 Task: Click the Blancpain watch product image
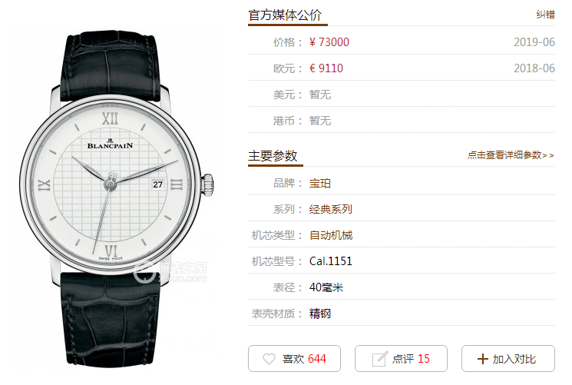point(116,199)
